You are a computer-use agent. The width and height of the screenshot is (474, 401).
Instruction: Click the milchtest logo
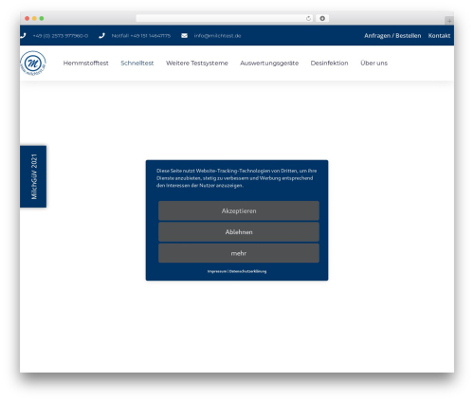[33, 64]
